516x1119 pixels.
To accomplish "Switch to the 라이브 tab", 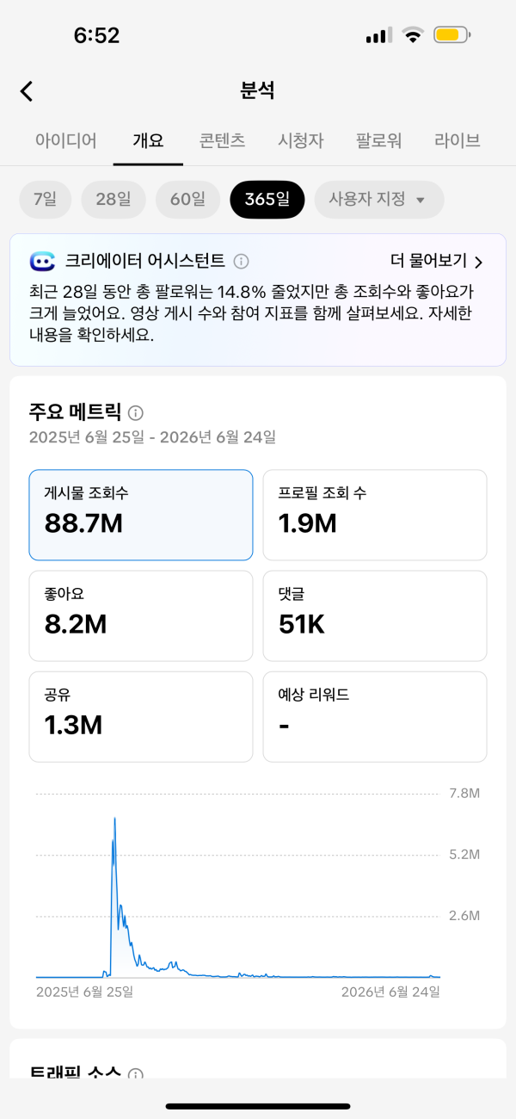I will pyautogui.click(x=458, y=141).
